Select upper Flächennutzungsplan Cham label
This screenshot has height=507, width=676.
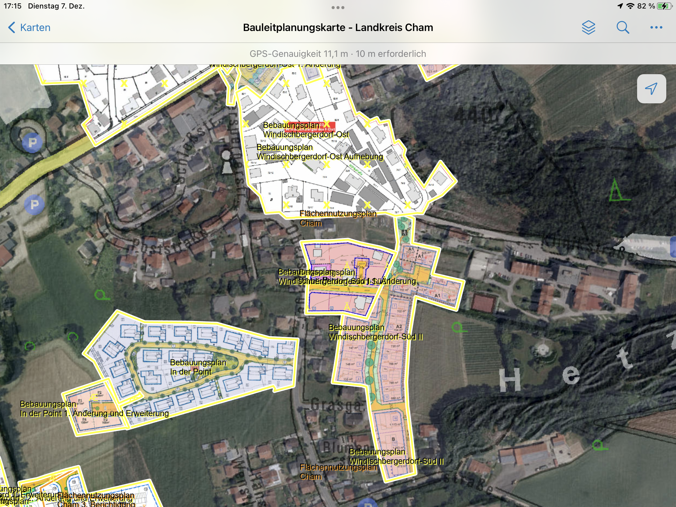[338, 218]
